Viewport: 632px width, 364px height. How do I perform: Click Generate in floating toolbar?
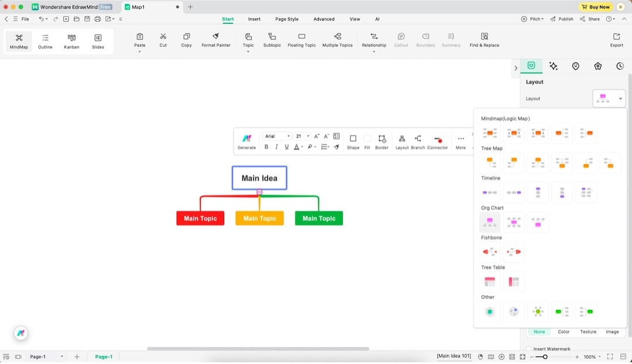(x=247, y=142)
